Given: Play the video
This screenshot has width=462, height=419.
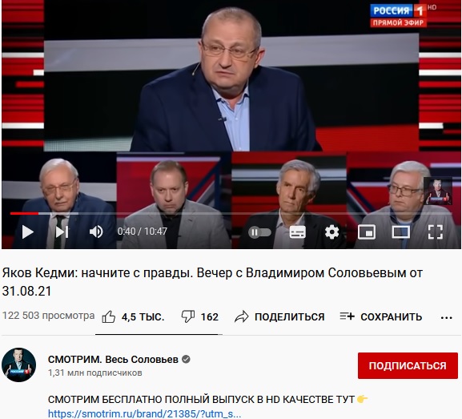Looking at the screenshot, I should click(27, 232).
